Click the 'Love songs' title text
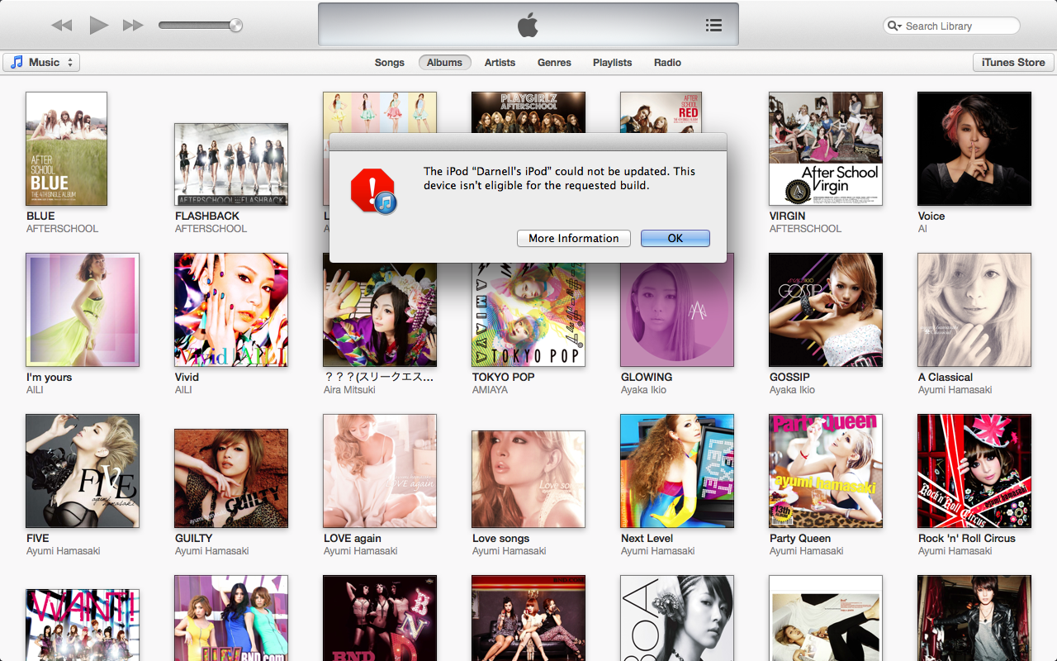The height and width of the screenshot is (661, 1057). click(501, 538)
